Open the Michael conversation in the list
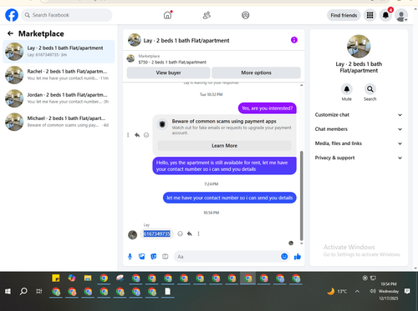The width and height of the screenshot is (418, 311). (59, 122)
